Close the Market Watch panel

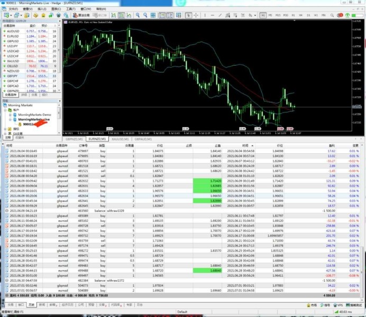60,21
